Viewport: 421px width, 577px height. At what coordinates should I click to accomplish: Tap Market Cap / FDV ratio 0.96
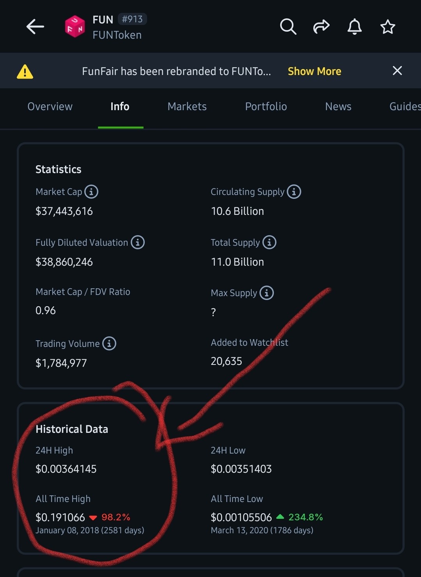(x=46, y=311)
